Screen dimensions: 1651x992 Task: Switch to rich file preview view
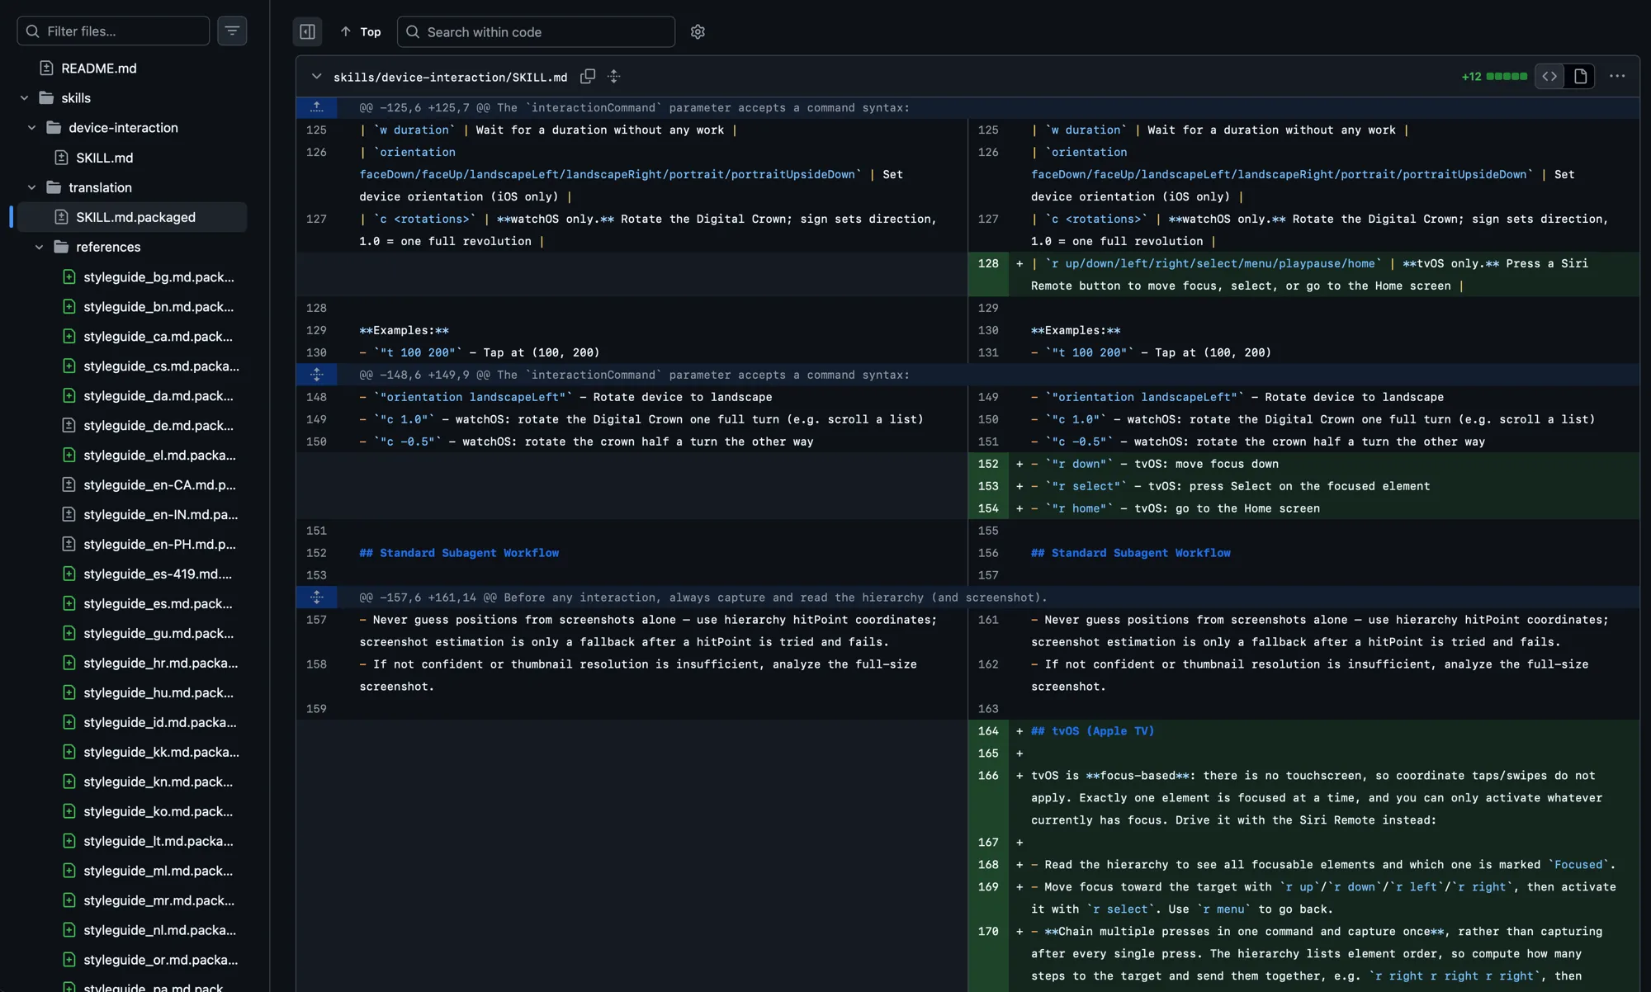(x=1580, y=76)
